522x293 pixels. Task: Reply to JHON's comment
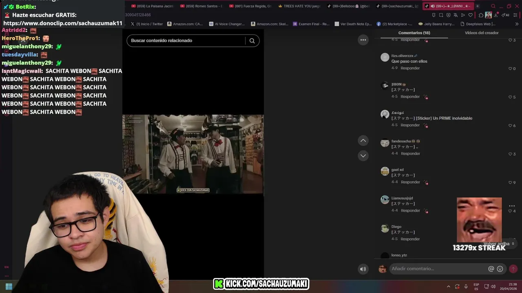point(410,97)
